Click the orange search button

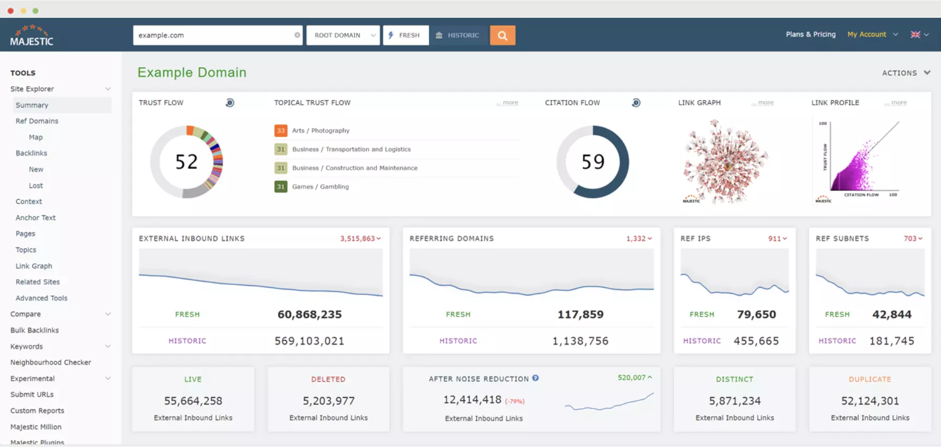click(x=502, y=35)
